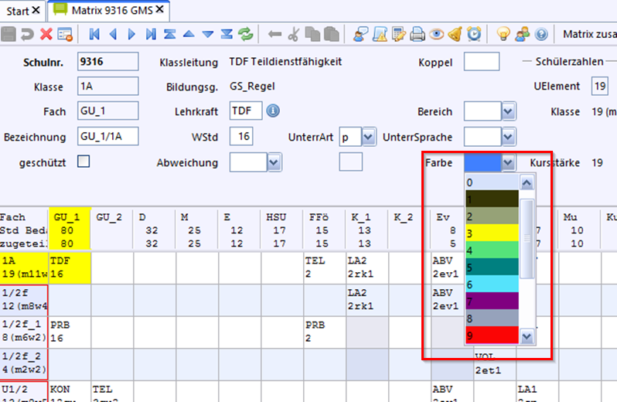
Task: Choose light green color 4
Action: (492, 250)
